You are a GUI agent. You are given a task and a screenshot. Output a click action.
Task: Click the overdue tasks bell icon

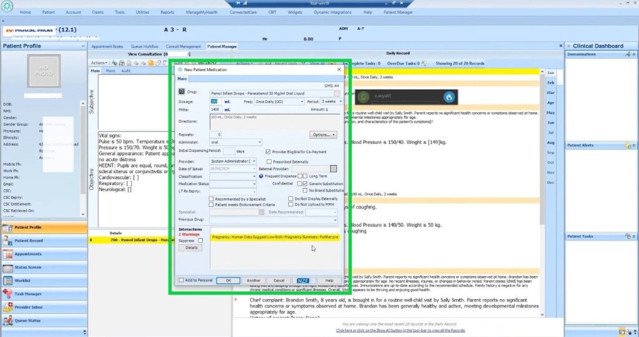(424, 64)
